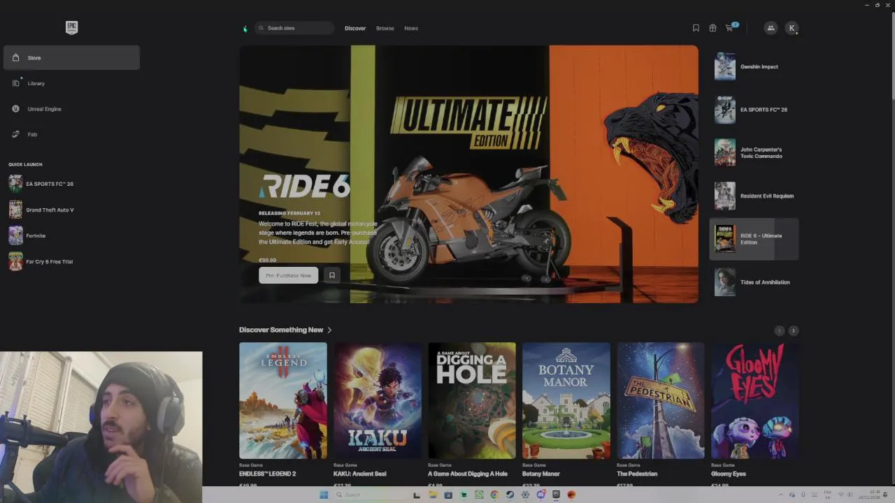Click the Fab icon in sidebar

point(15,134)
